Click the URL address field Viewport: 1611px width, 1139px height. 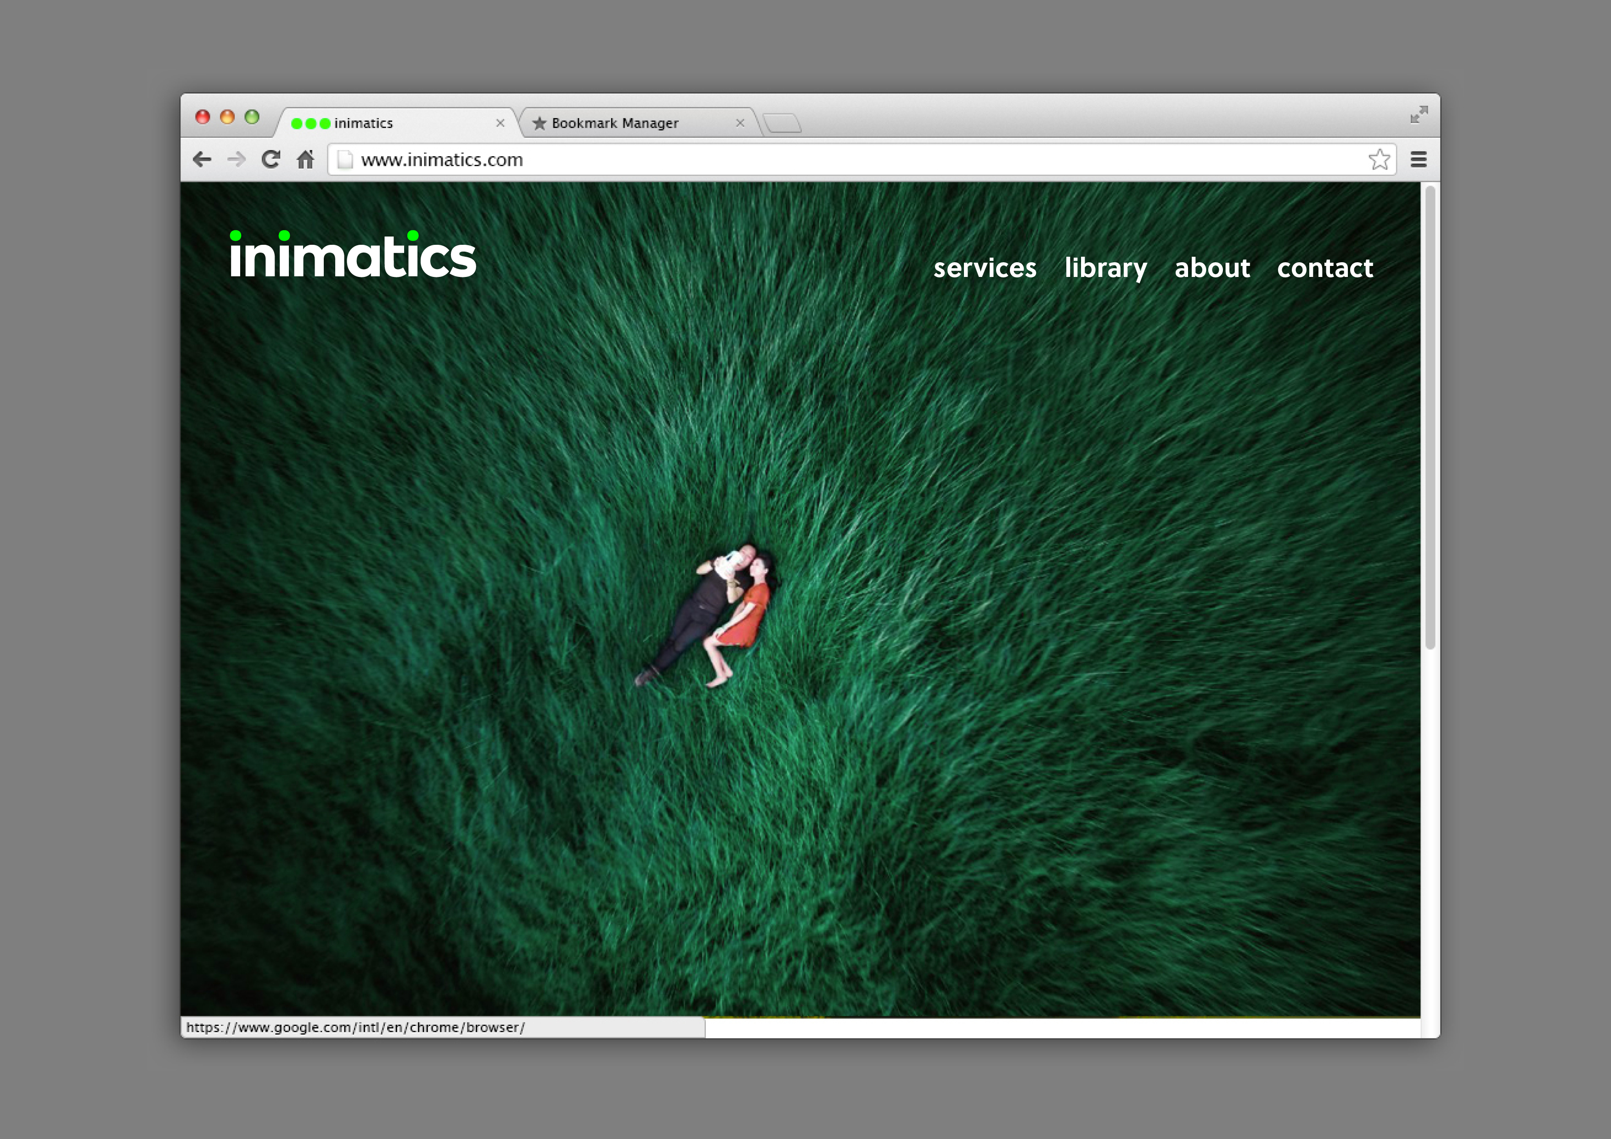point(842,160)
